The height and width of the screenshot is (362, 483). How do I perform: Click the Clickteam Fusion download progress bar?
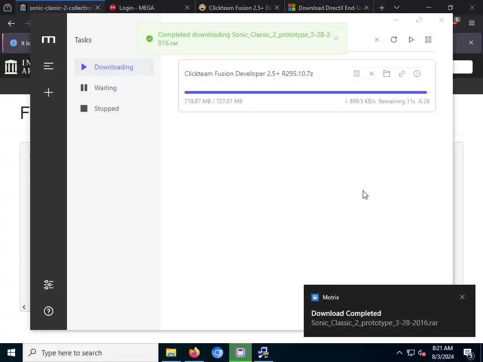tap(306, 92)
